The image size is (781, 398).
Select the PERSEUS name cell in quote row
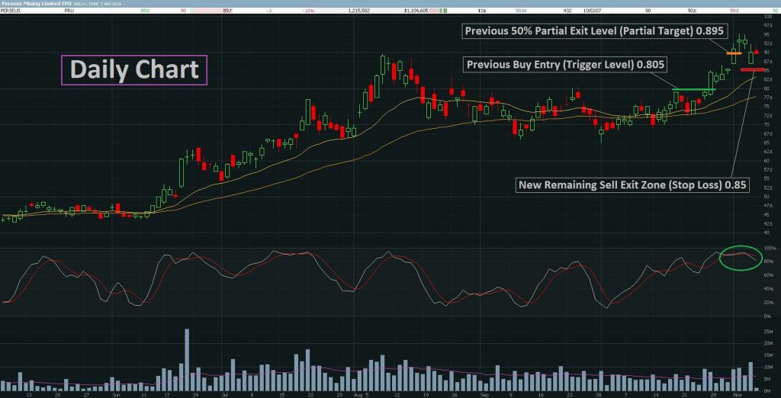tap(9, 10)
